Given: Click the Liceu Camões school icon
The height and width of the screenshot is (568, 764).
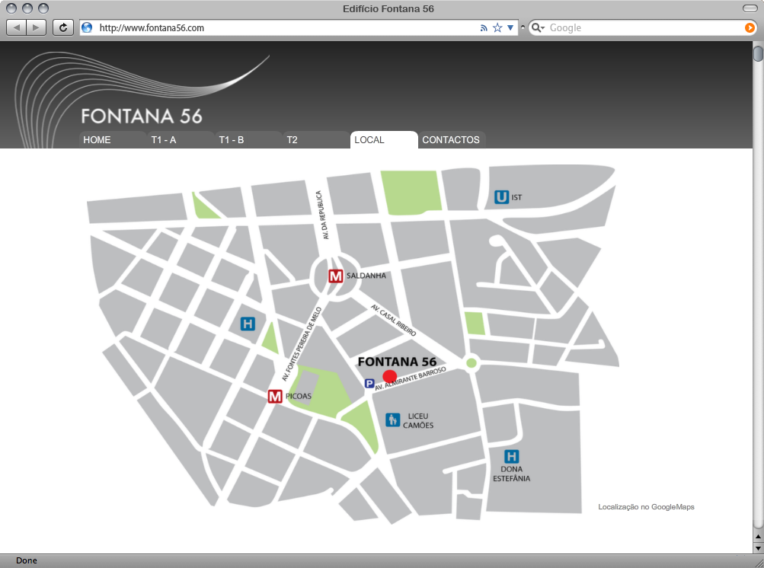Looking at the screenshot, I should click(393, 420).
